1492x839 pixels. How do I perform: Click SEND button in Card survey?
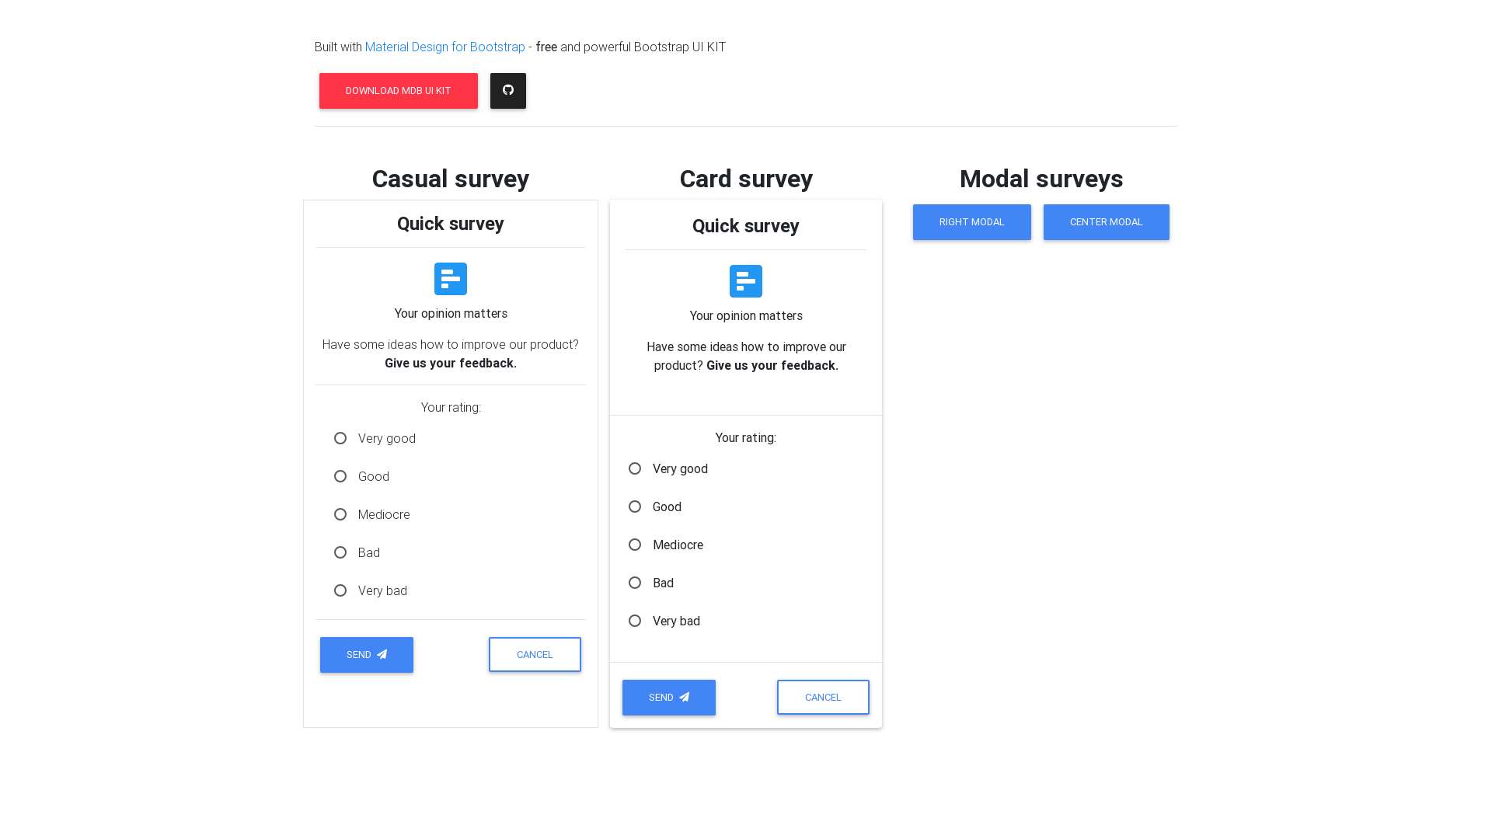(x=668, y=697)
